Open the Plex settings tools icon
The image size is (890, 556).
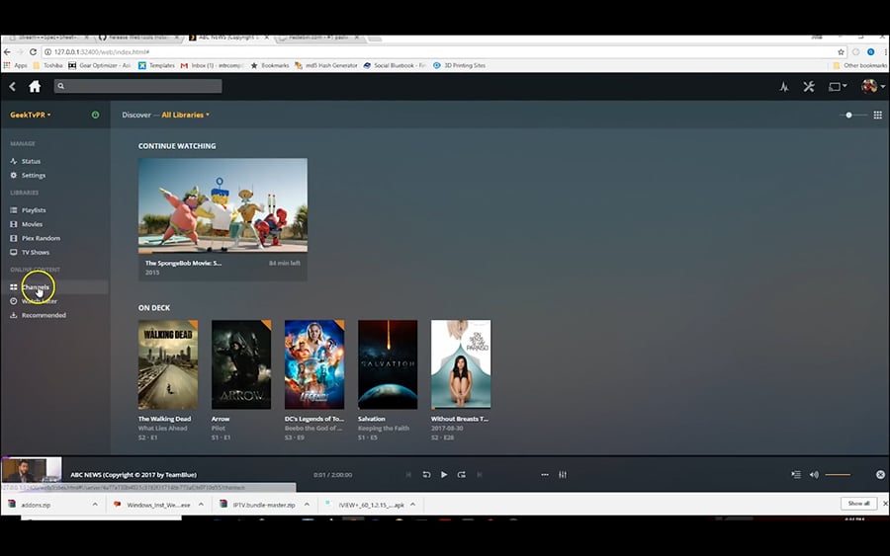(x=809, y=87)
